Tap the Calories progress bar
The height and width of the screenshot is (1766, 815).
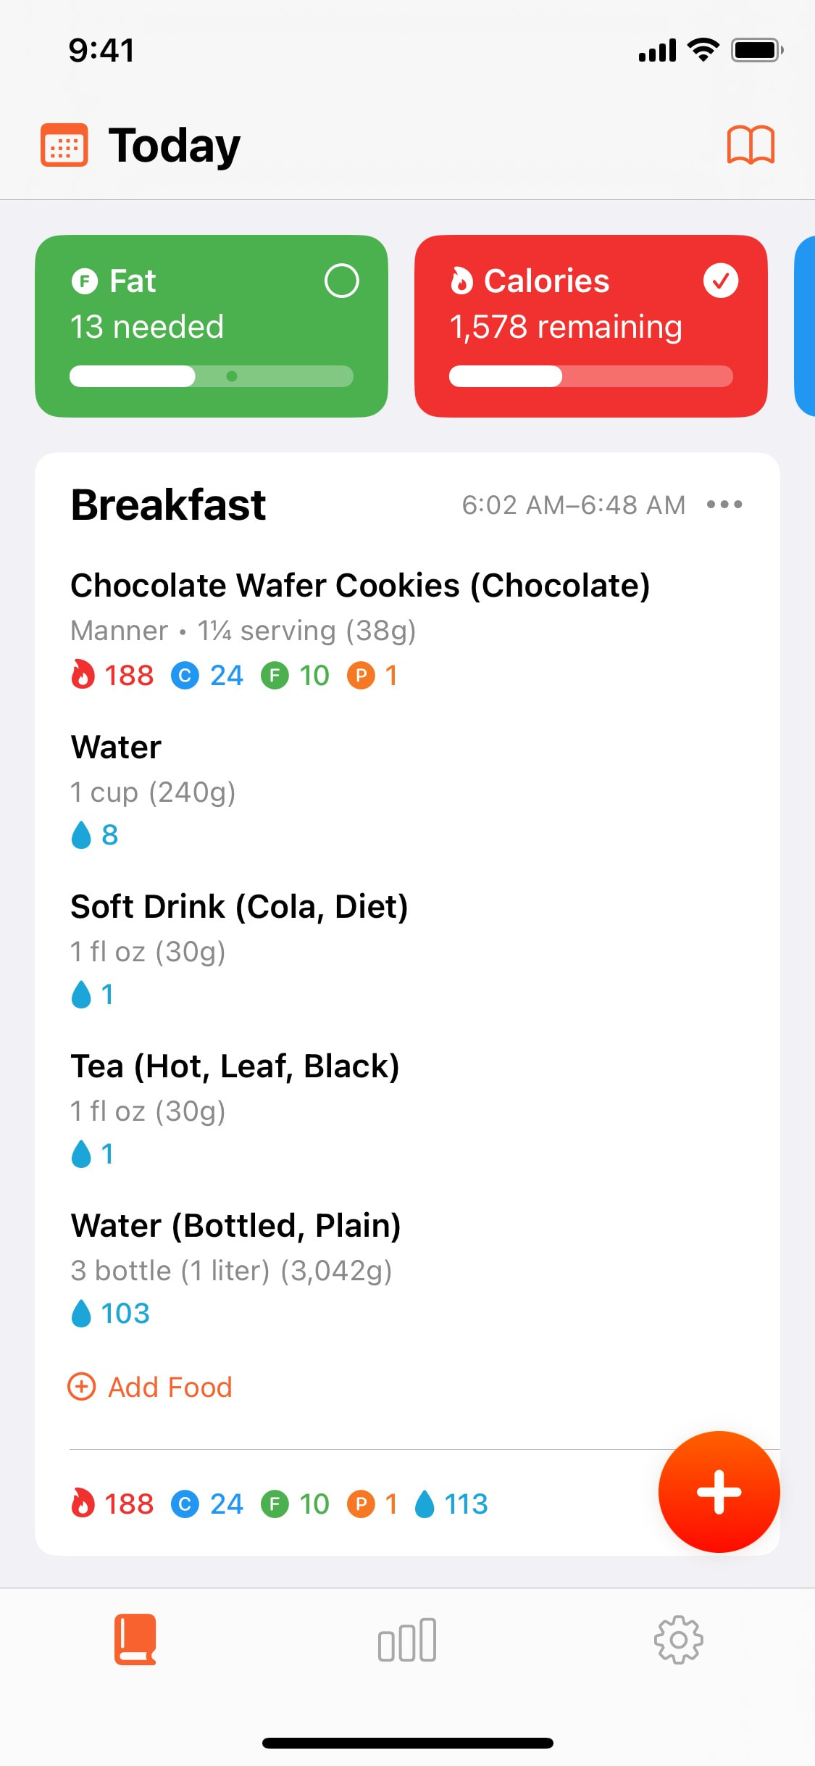(591, 376)
